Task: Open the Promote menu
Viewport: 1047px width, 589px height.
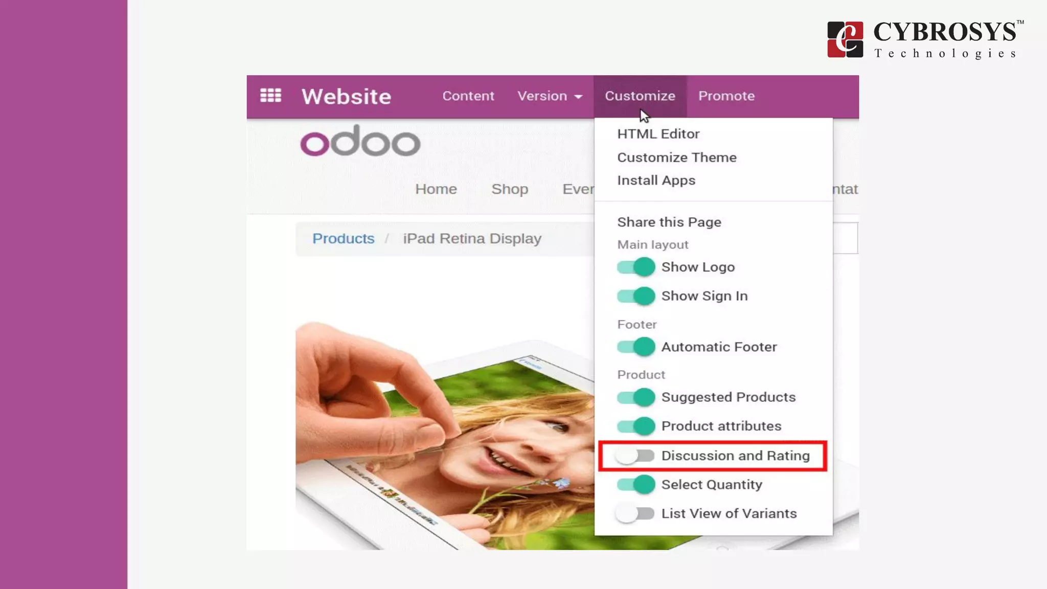Action: 726,96
